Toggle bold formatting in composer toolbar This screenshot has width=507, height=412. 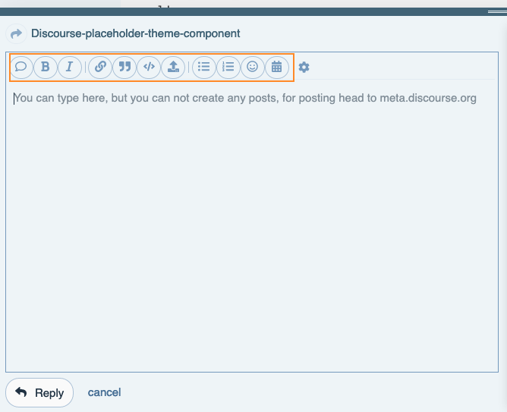[x=46, y=67]
